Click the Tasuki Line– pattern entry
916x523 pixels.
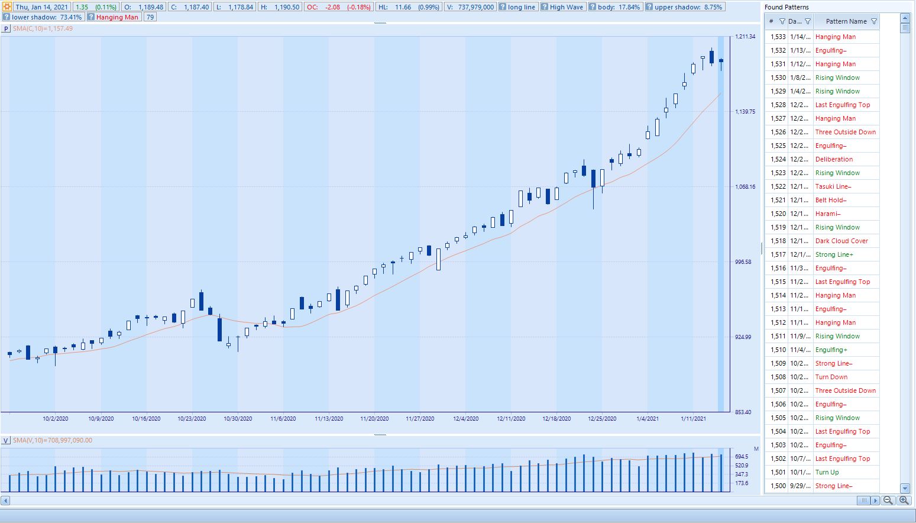(833, 186)
